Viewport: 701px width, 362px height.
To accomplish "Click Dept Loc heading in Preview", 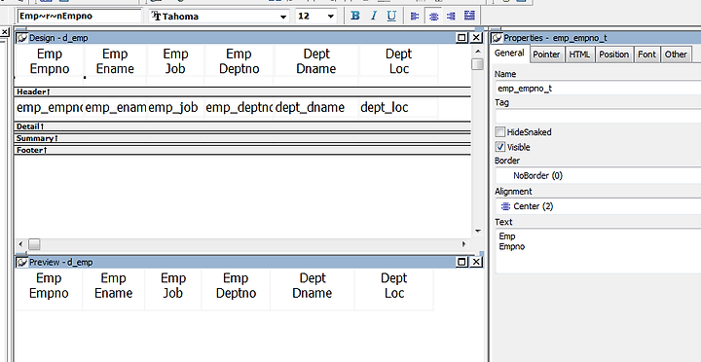I will 394,285.
